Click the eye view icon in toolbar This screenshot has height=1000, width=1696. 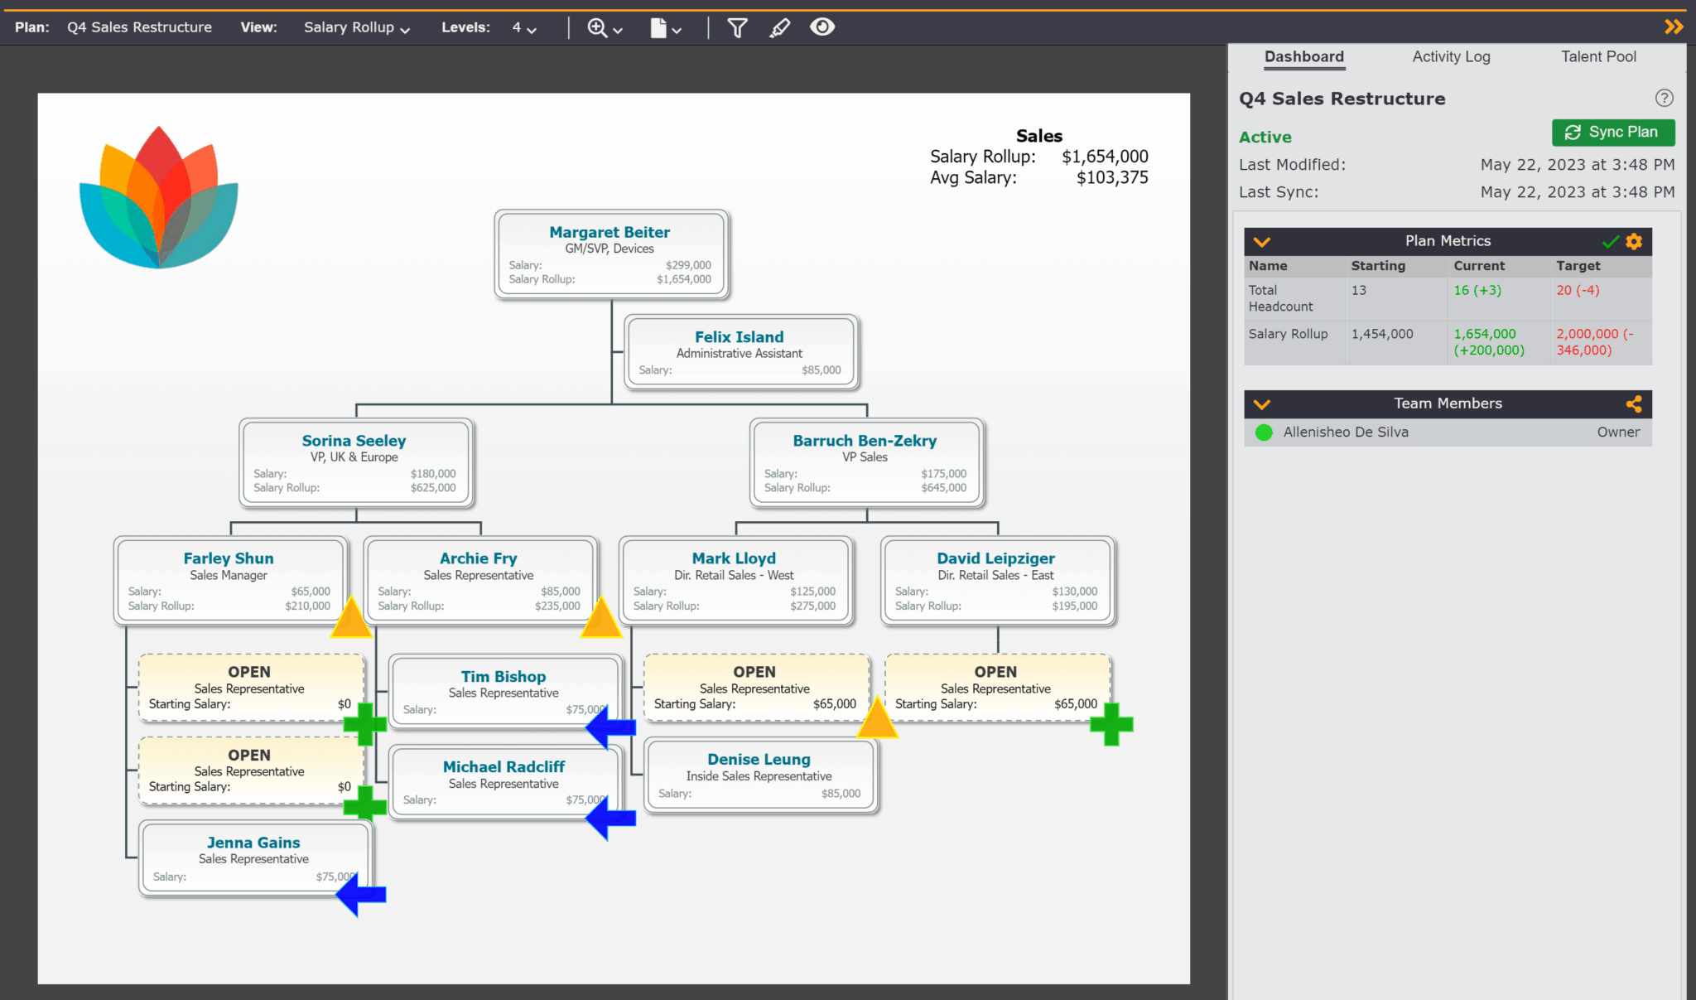(822, 27)
